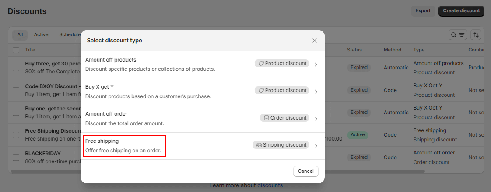Screen dimensions: 491x192
Task: Open the BLACKFRIDAY discount title
Action: pyautogui.click(x=43, y=154)
